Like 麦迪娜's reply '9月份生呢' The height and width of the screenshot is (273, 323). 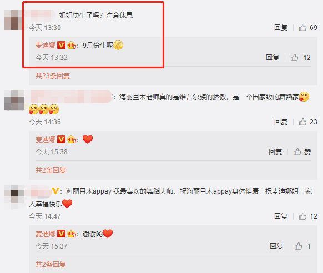point(294,58)
